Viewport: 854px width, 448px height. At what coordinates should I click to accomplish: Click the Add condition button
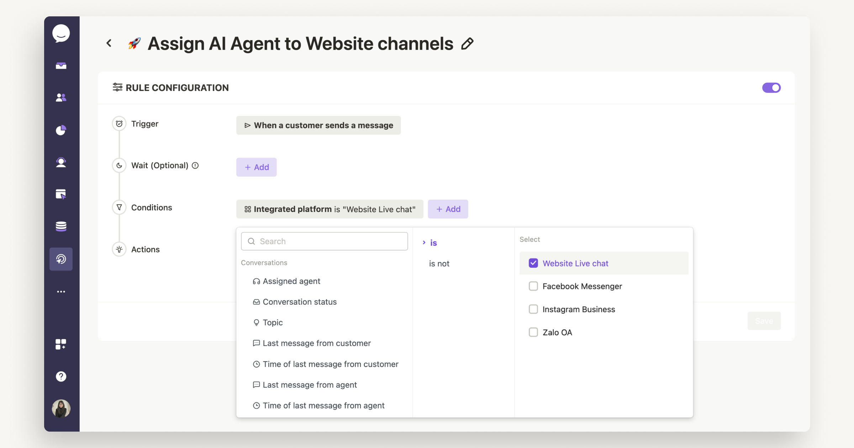coord(448,209)
